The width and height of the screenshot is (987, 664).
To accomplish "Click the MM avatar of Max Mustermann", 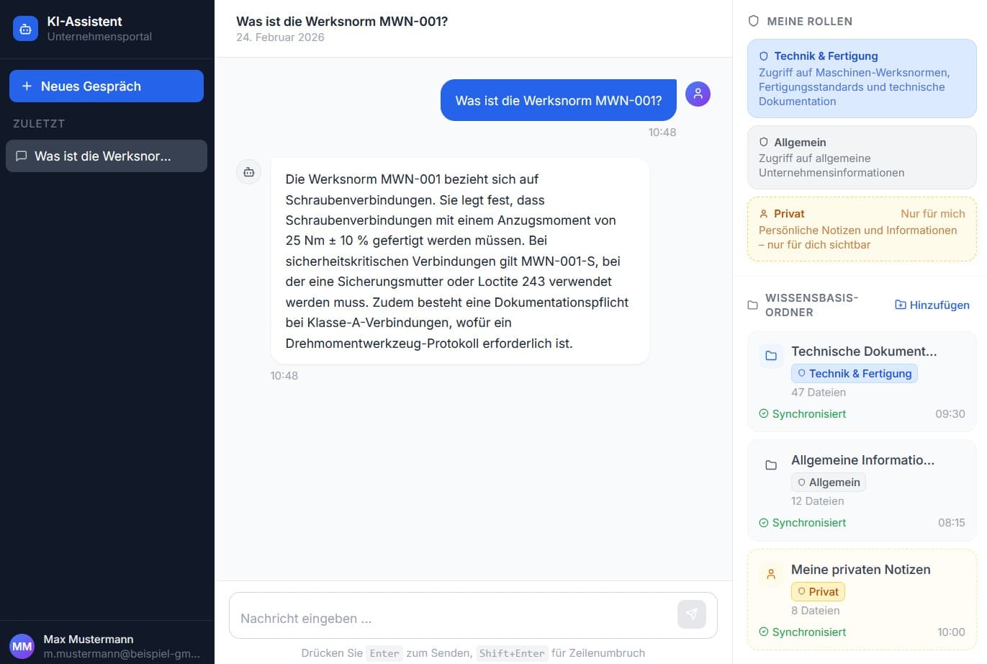I will click(22, 646).
